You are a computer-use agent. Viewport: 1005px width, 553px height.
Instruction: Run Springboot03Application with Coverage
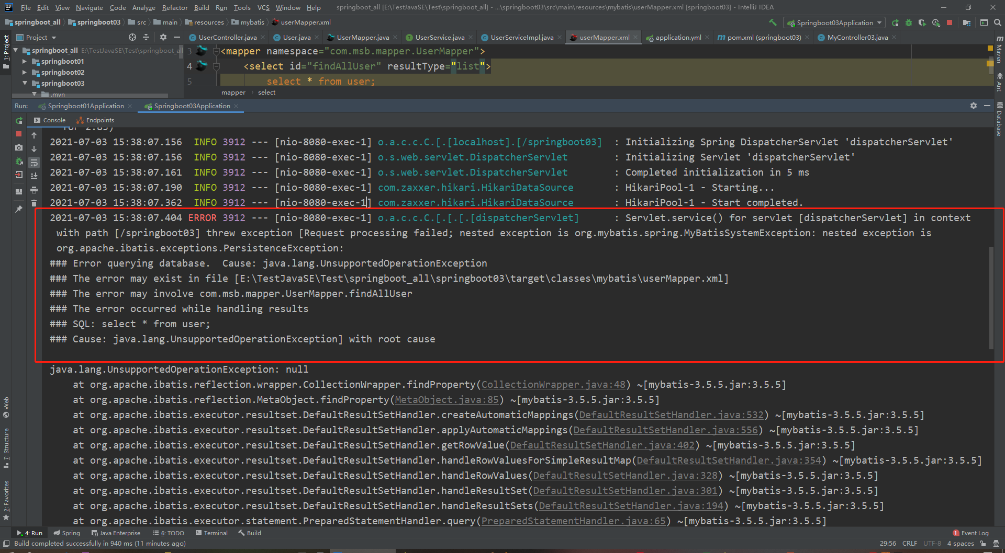pos(922,24)
